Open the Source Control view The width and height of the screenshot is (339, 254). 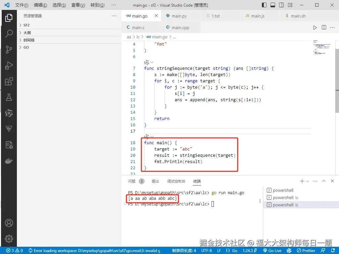tap(9, 50)
